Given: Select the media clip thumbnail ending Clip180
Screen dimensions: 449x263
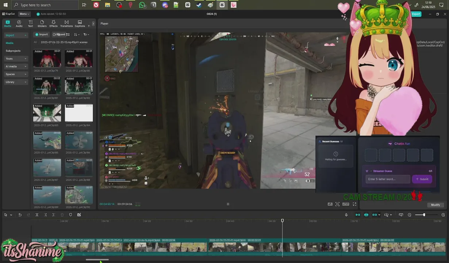Looking at the screenshot, I should (x=79, y=58).
